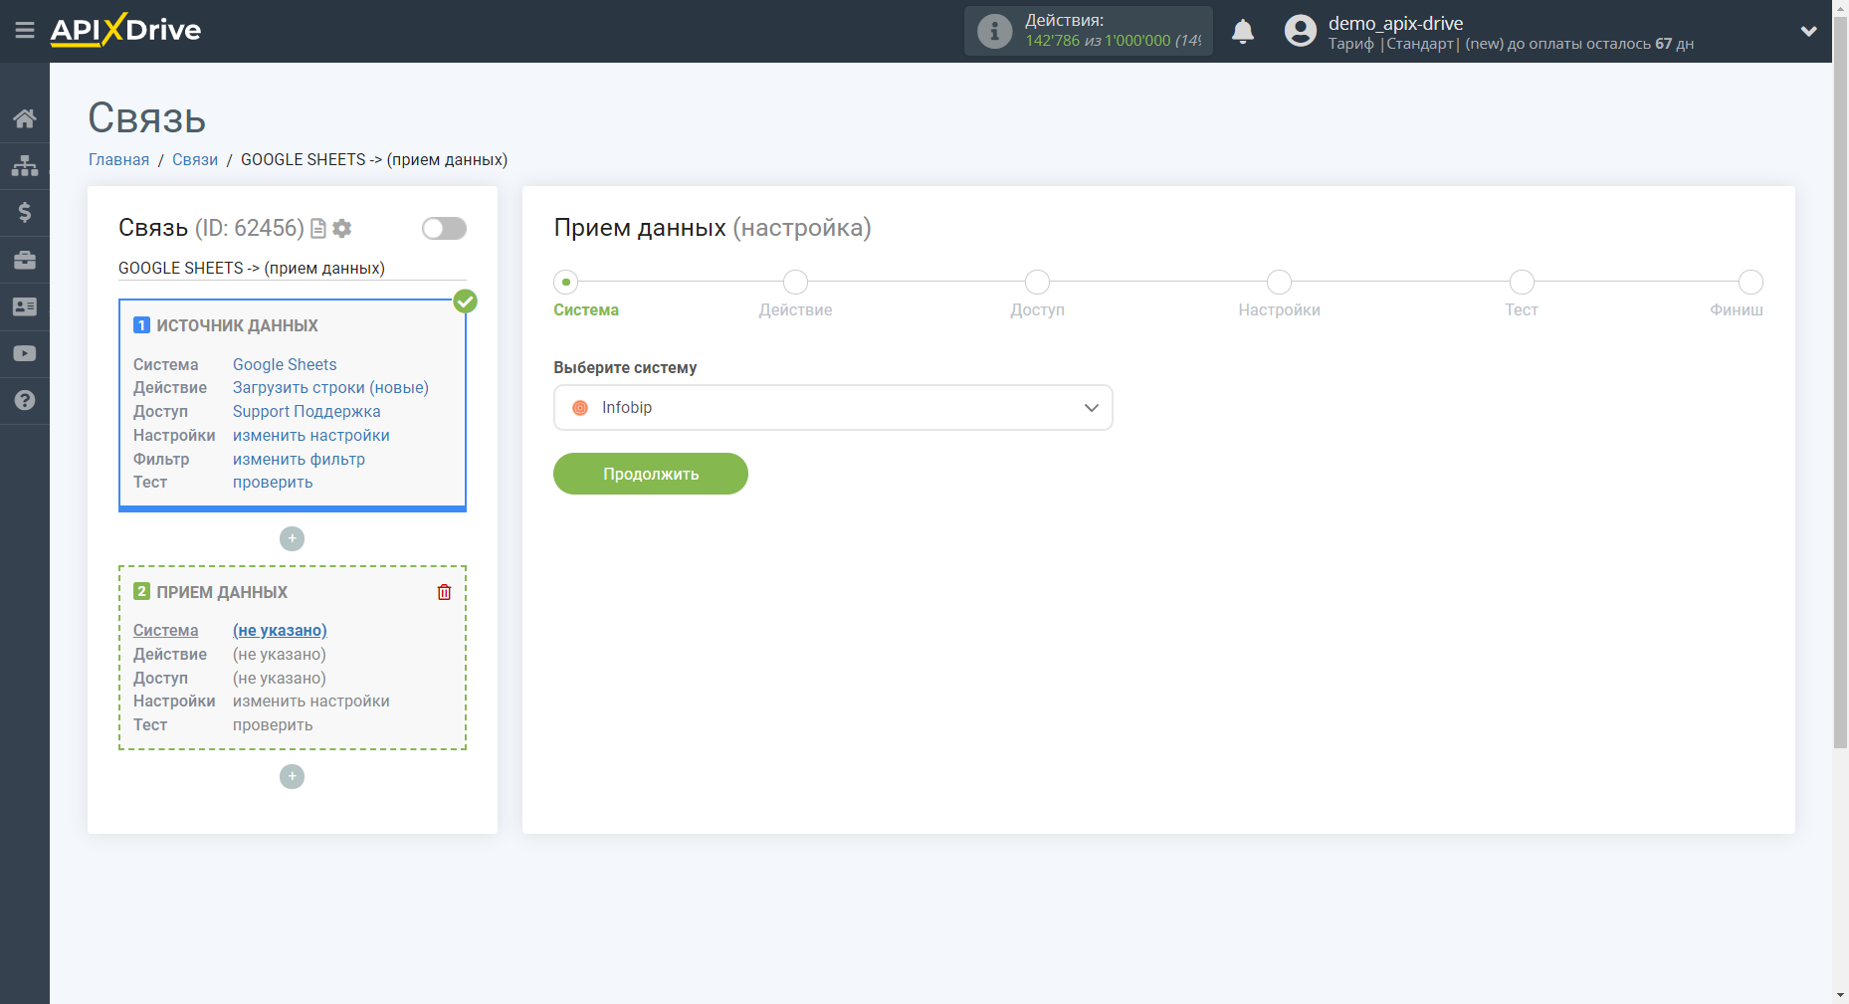Screen dimensions: 1849x1004
Task: Delete the Прием данных block with trash icon
Action: [445, 592]
